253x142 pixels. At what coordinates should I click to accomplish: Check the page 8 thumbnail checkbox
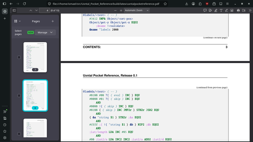(19, 95)
